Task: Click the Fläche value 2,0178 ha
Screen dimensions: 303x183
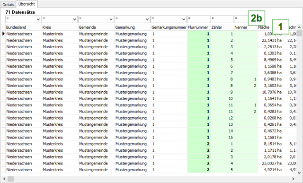Action: point(270,157)
